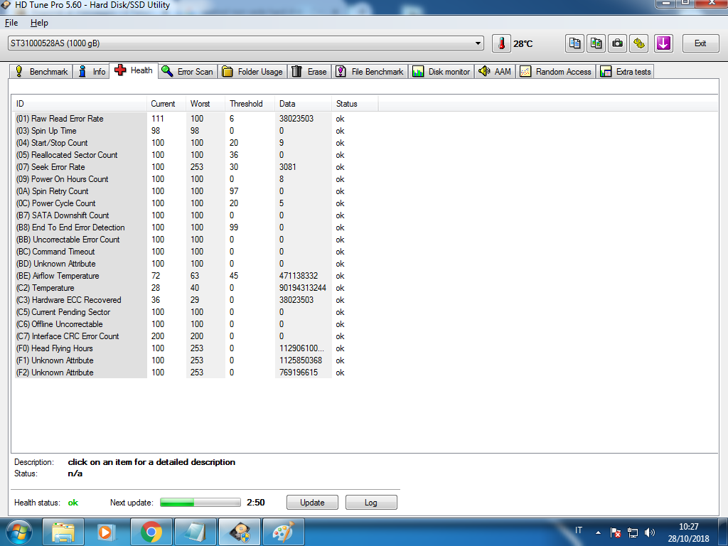Open the Disk monitor tab
This screenshot has width=728, height=546.
coord(441,72)
